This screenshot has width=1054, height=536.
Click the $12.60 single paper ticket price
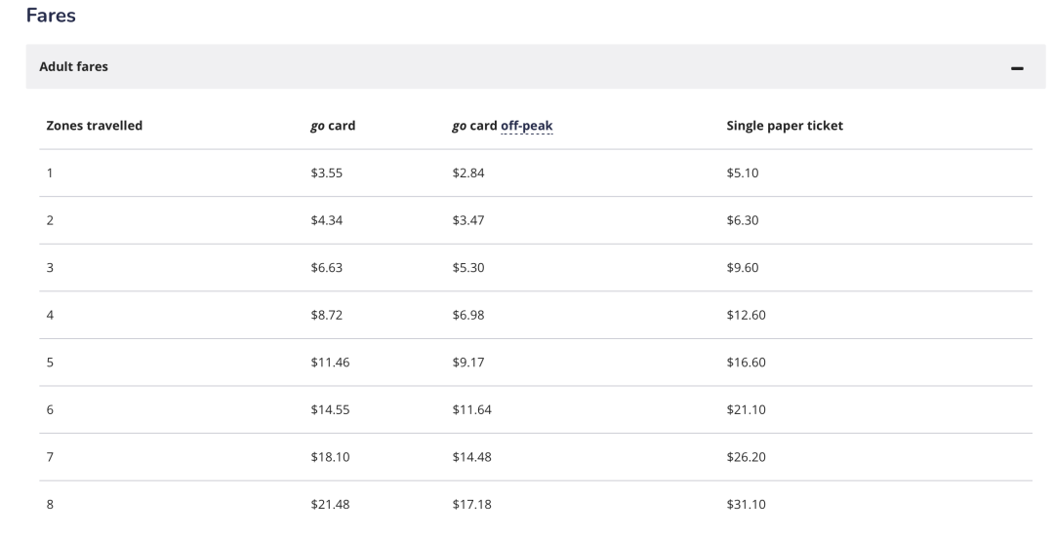pos(747,315)
